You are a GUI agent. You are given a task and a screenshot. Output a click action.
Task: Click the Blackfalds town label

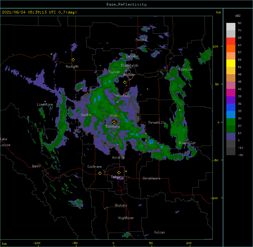pyautogui.click(x=129, y=65)
